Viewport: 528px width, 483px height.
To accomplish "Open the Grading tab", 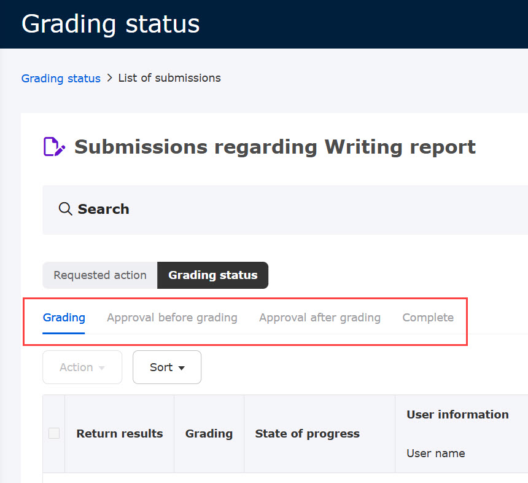I will pos(64,318).
